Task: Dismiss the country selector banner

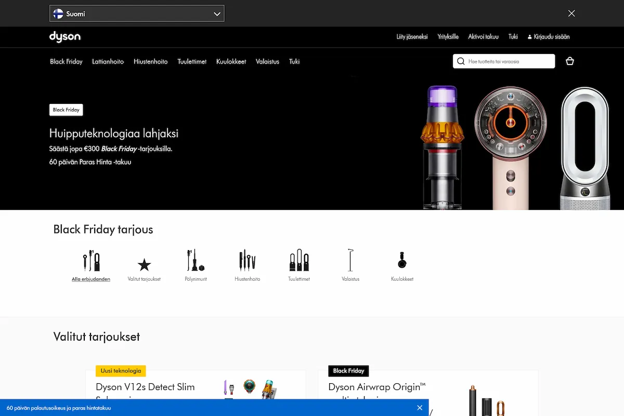Action: 571,13
